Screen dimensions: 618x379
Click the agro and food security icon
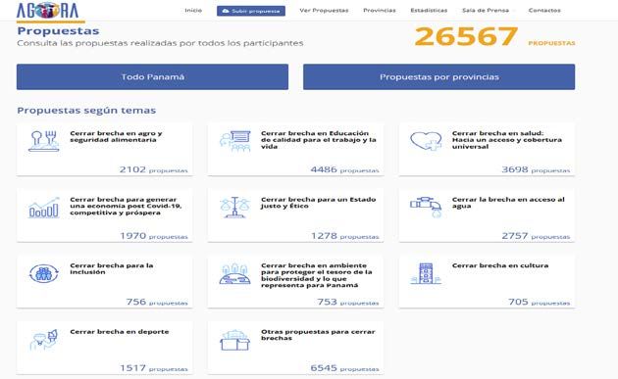(x=44, y=141)
